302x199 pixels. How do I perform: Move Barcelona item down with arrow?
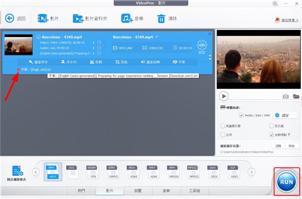210,59
